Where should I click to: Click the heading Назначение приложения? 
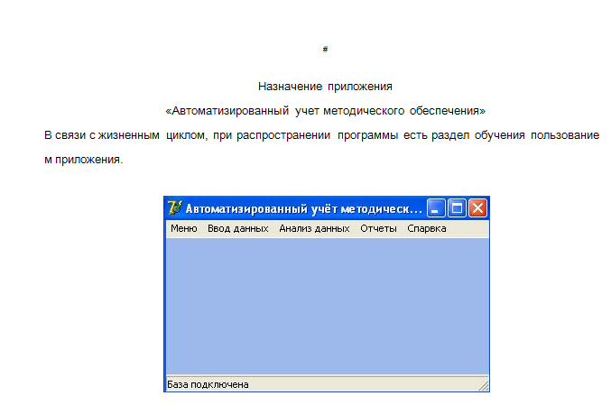pos(325,86)
